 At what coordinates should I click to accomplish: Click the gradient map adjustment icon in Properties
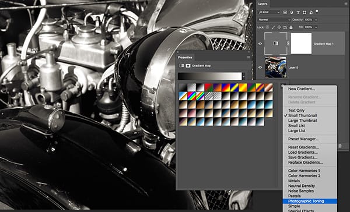(181, 66)
